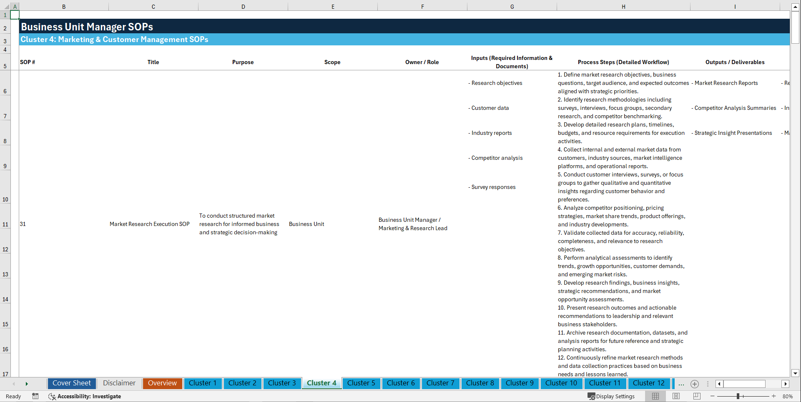Switch to Page Layout view
The width and height of the screenshot is (801, 402).
click(676, 396)
